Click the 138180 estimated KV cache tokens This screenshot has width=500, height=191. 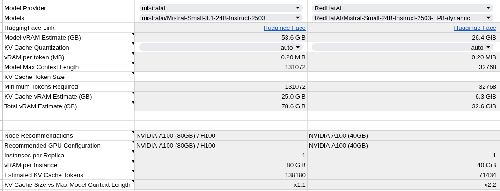(x=221, y=175)
